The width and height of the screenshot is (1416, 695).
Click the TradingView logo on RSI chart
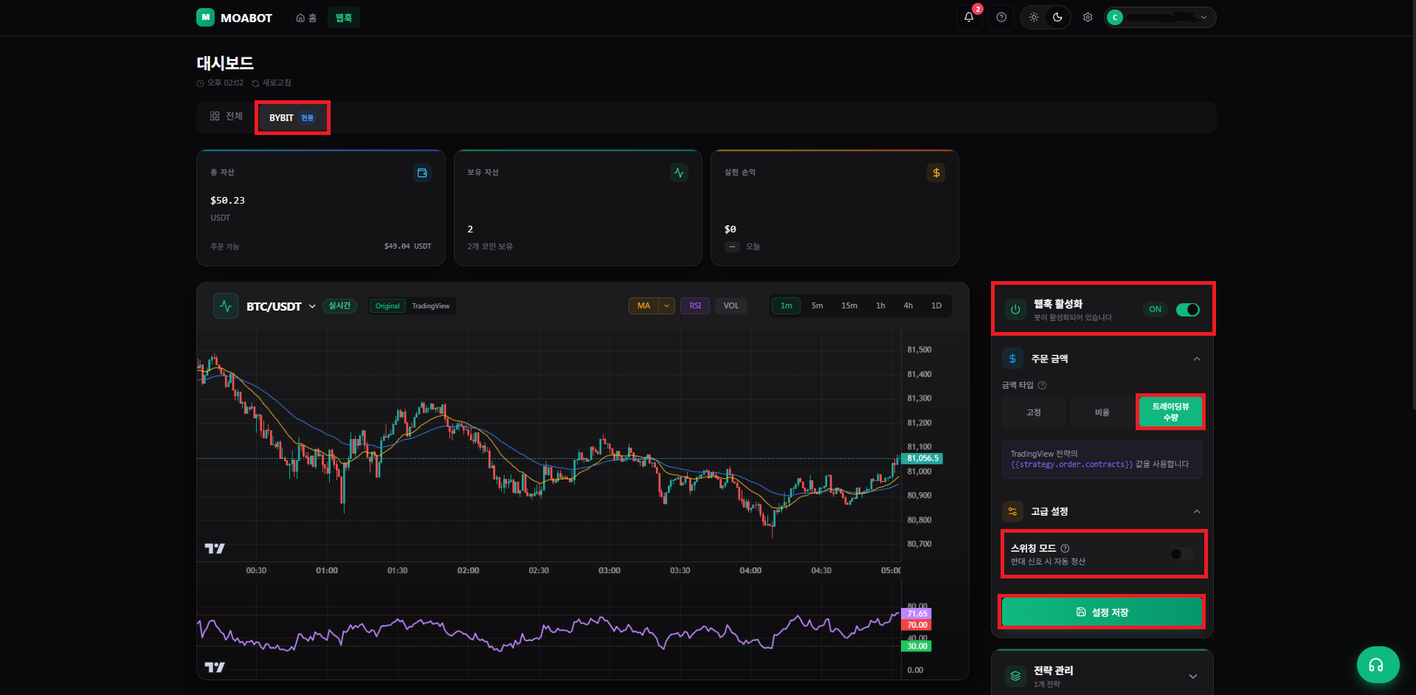(x=215, y=667)
